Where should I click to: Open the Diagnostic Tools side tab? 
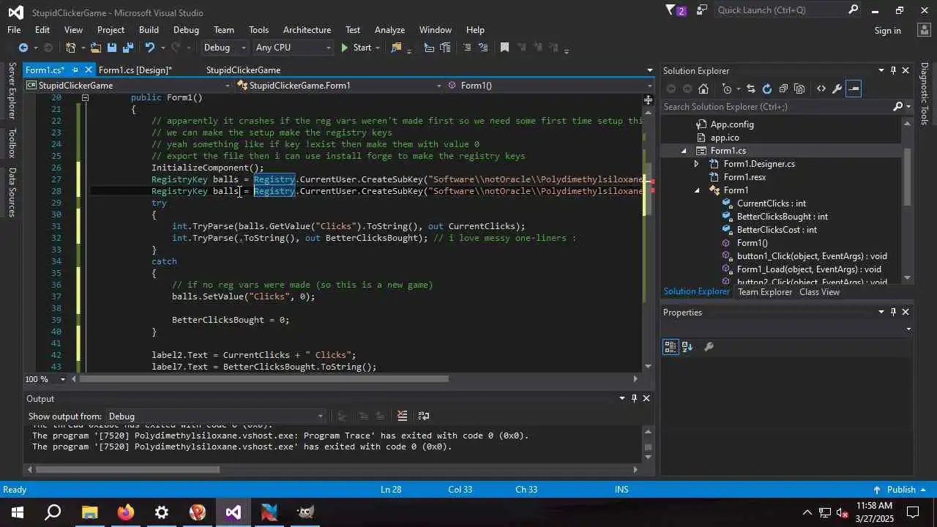pyautogui.click(x=925, y=94)
